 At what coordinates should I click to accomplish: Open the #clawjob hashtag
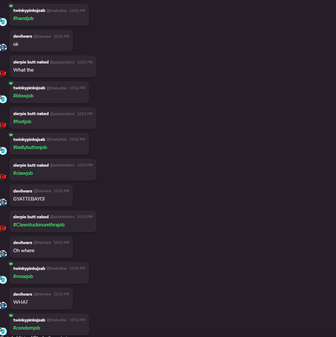23,173
